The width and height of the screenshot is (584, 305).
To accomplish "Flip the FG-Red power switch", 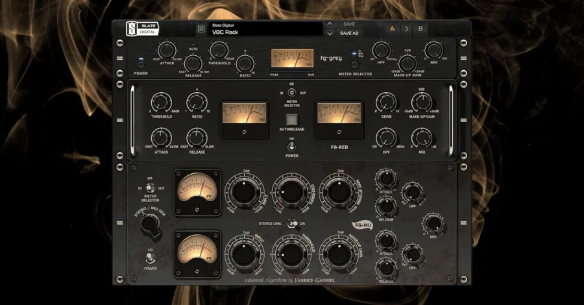I will pos(292,147).
